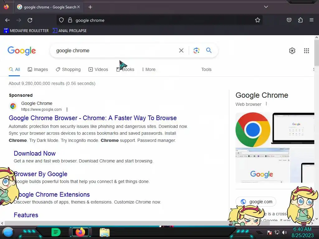View the laptop with Chrome image
Image resolution: width=319 pixels, height=239 pixels.
pos(293,129)
